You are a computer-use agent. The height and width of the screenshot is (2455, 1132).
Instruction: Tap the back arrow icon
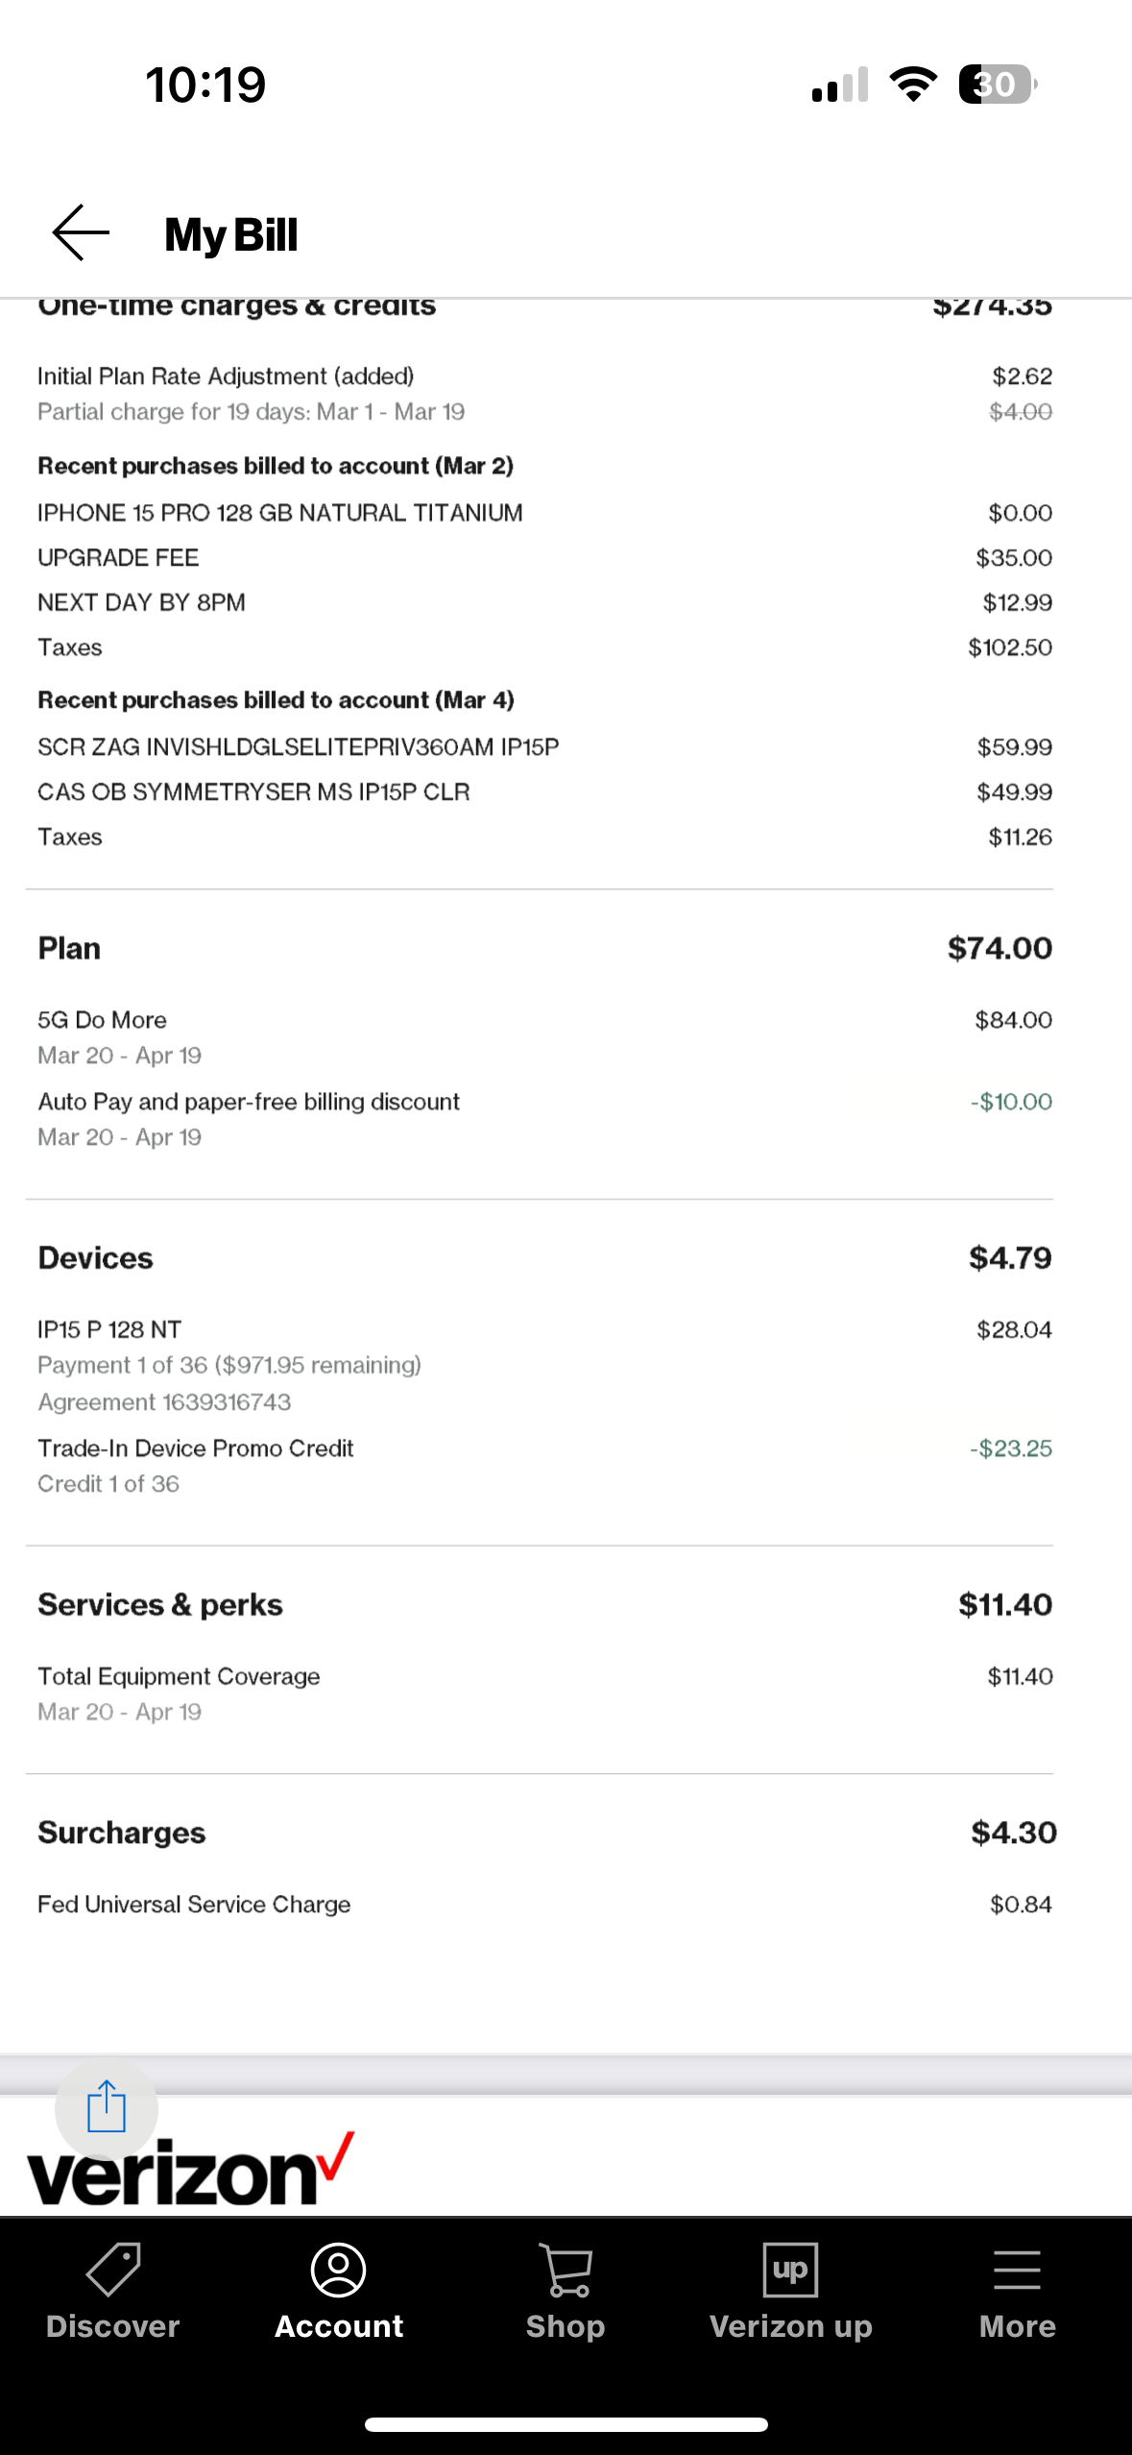(81, 233)
